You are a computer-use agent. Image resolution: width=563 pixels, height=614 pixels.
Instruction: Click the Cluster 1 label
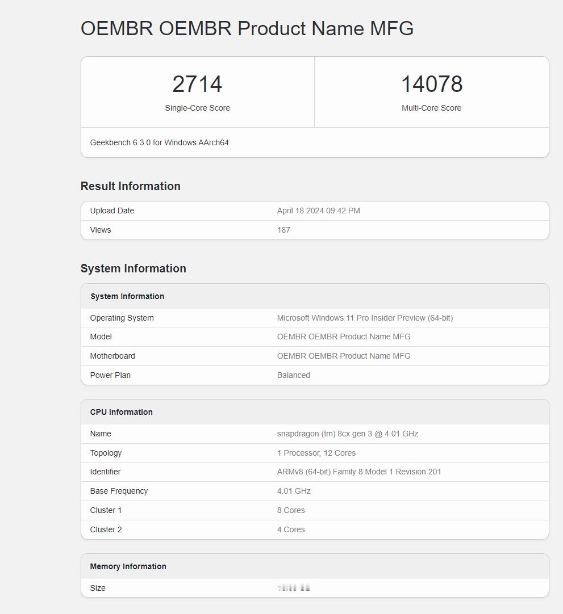(x=106, y=510)
